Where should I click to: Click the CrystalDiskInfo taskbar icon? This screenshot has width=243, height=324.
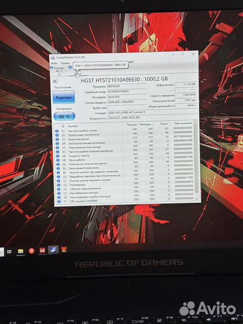tap(53, 250)
